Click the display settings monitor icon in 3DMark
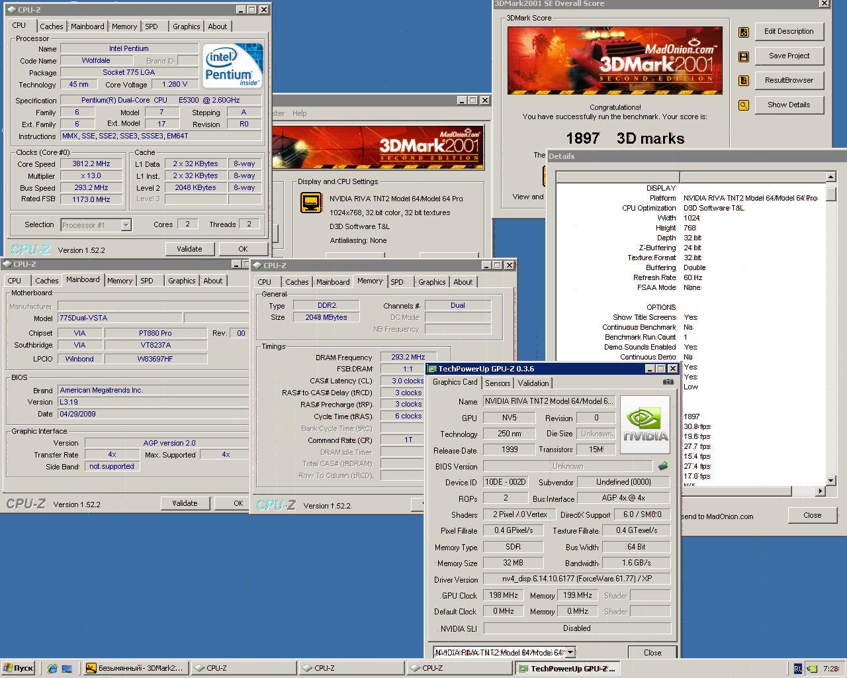The image size is (847, 678). pos(311,202)
